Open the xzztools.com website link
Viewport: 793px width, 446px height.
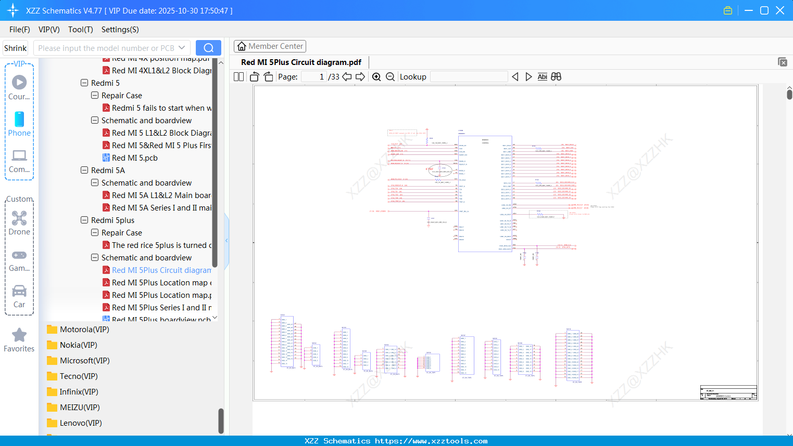point(431,441)
